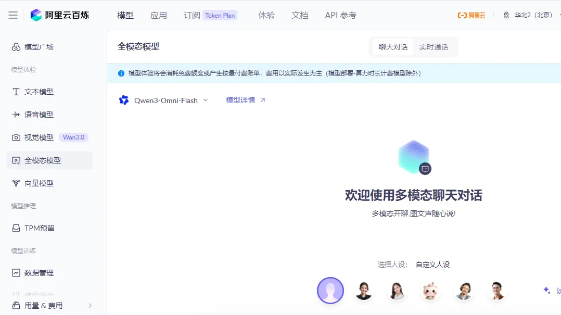Click the 模型推理 section label
The image size is (561, 315).
23,206
